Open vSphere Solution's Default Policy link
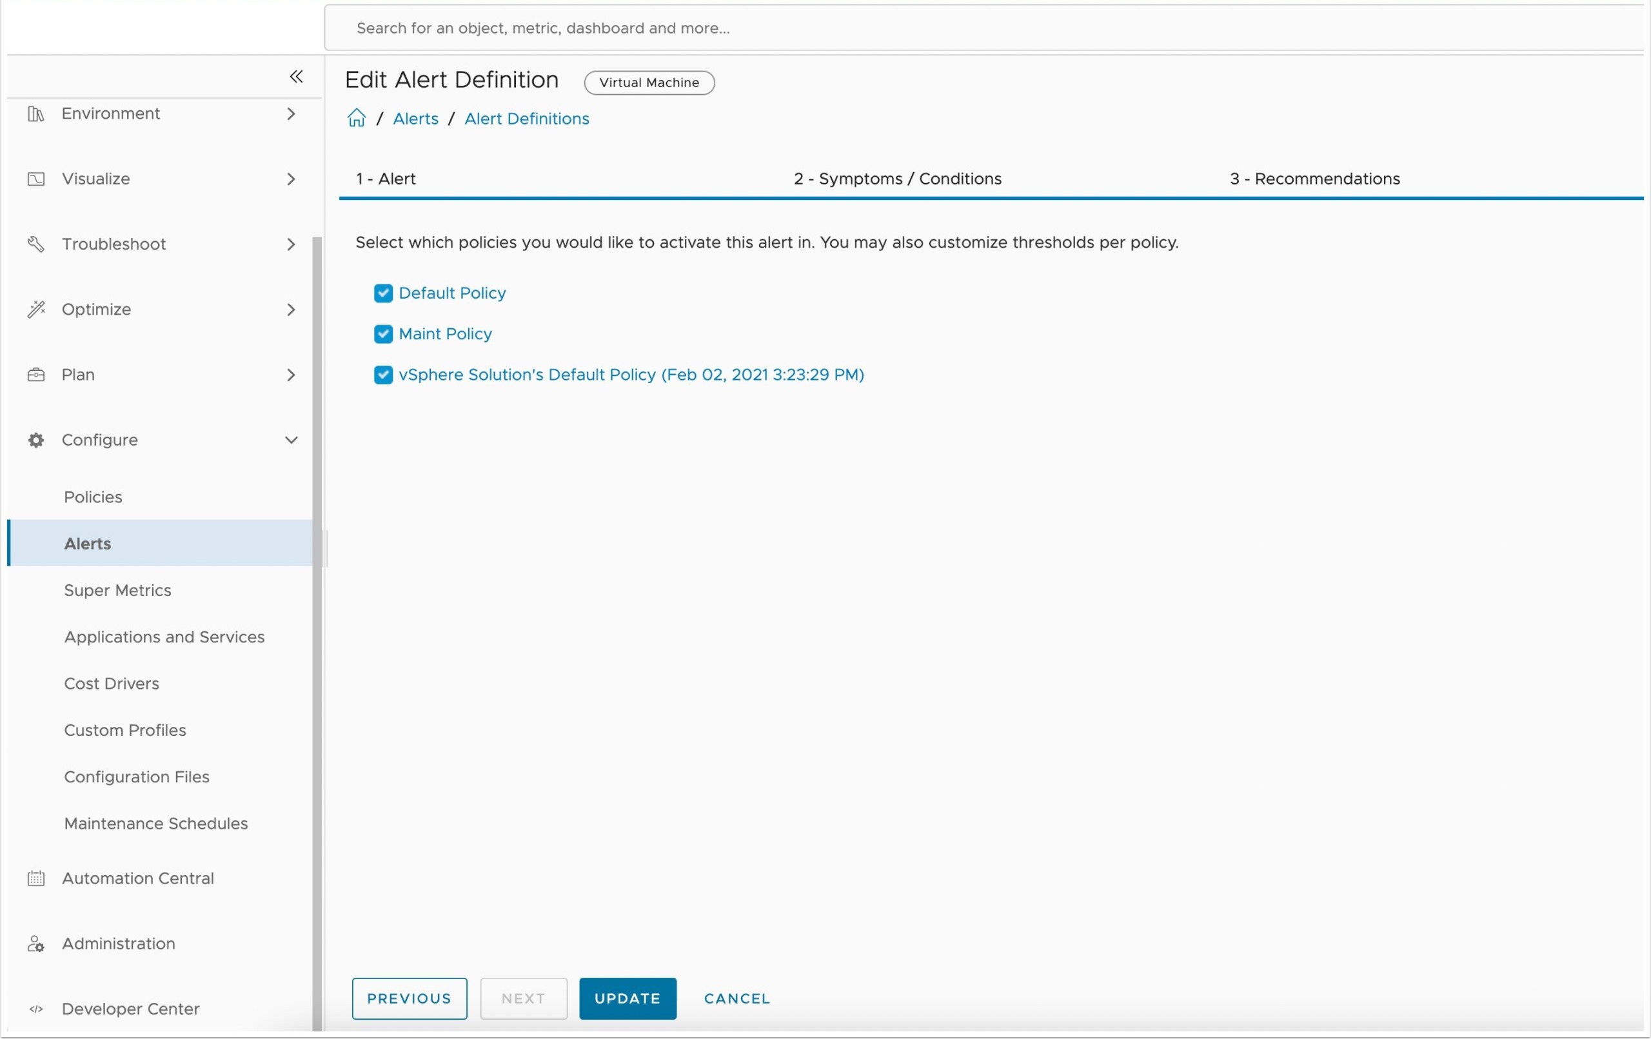This screenshot has height=1039, width=1651. tap(631, 375)
